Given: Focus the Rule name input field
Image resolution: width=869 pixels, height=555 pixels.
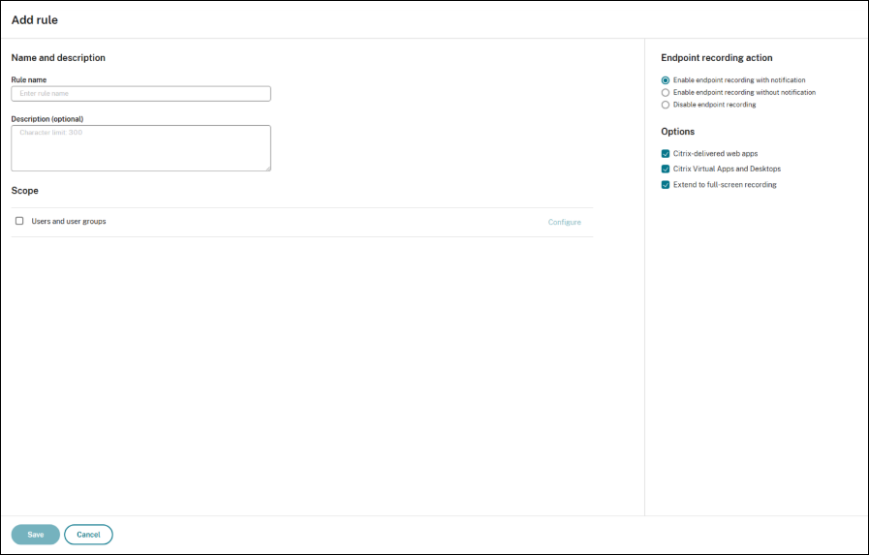Looking at the screenshot, I should [x=140, y=94].
